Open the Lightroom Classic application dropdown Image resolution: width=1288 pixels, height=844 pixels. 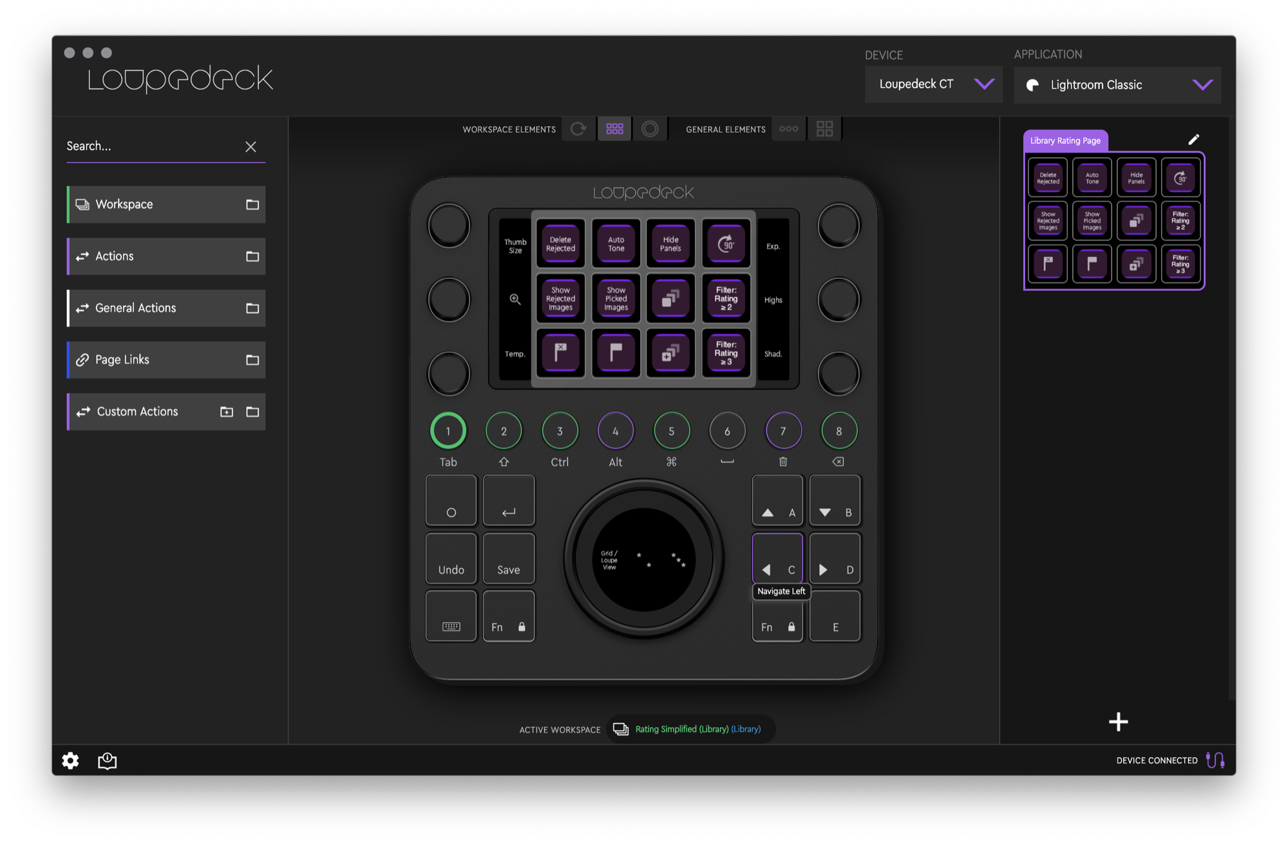(x=1117, y=85)
